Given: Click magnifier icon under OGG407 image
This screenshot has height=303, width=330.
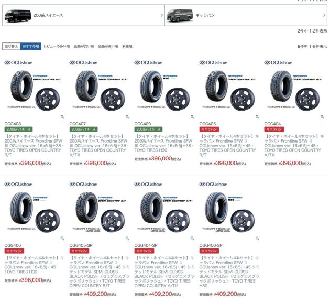Looking at the screenshot, I should click(127, 117).
